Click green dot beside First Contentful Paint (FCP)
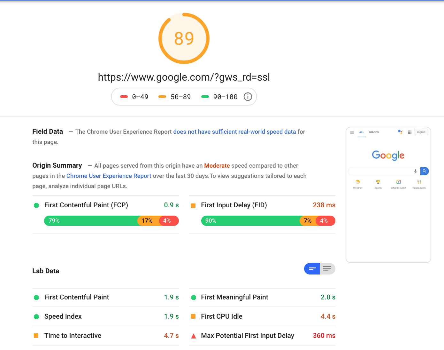Screen dimensions: 444x350 tap(36, 205)
